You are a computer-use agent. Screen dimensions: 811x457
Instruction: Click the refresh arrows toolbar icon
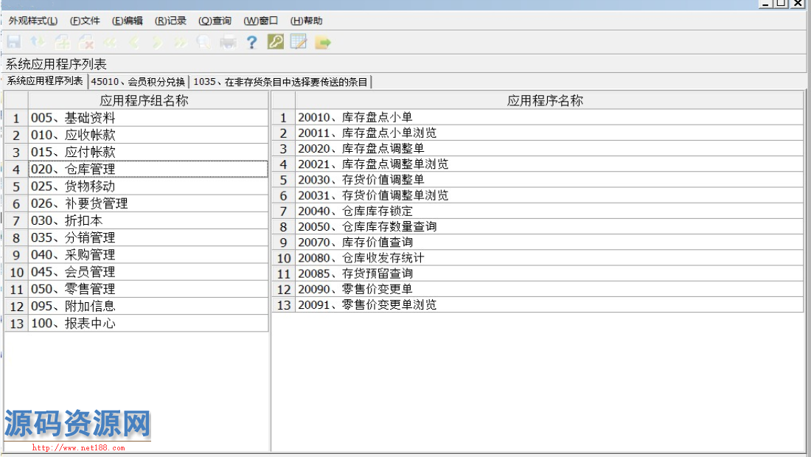coord(38,43)
